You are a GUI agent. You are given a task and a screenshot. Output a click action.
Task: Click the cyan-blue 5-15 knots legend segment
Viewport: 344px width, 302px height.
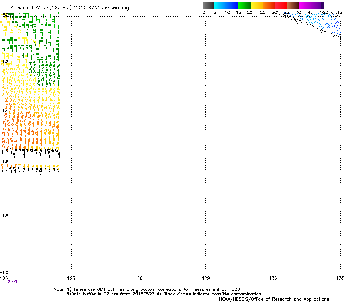pos(226,6)
